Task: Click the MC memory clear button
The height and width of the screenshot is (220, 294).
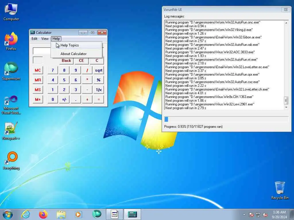Action: 38,70
